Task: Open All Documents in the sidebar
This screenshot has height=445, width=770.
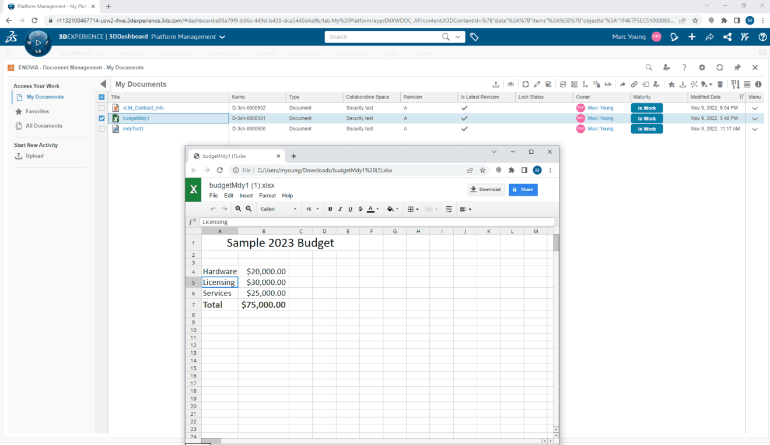Action: (43, 126)
